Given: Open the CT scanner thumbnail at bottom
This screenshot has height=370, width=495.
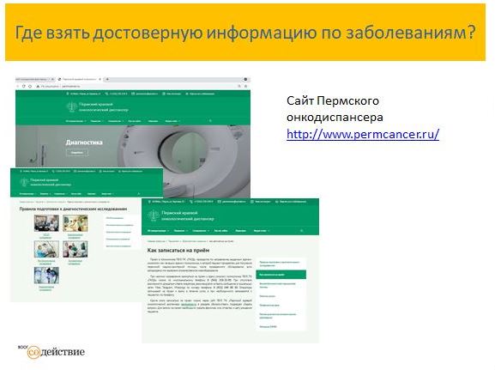Looking at the screenshot, I should (46, 276).
